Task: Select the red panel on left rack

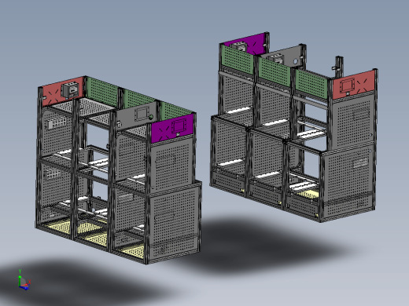Action: (63, 91)
